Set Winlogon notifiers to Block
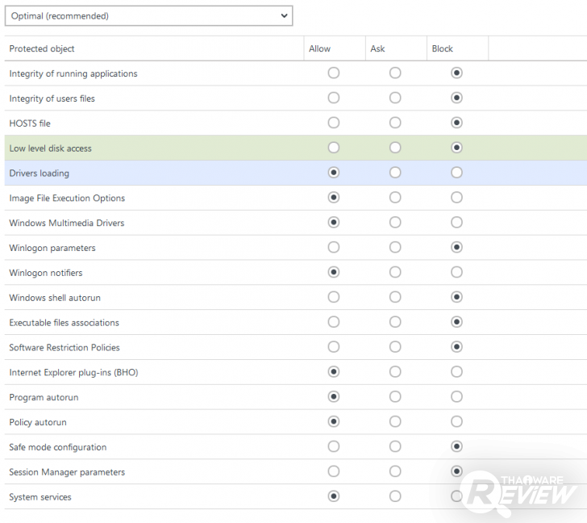This screenshot has width=587, height=523. point(457,273)
